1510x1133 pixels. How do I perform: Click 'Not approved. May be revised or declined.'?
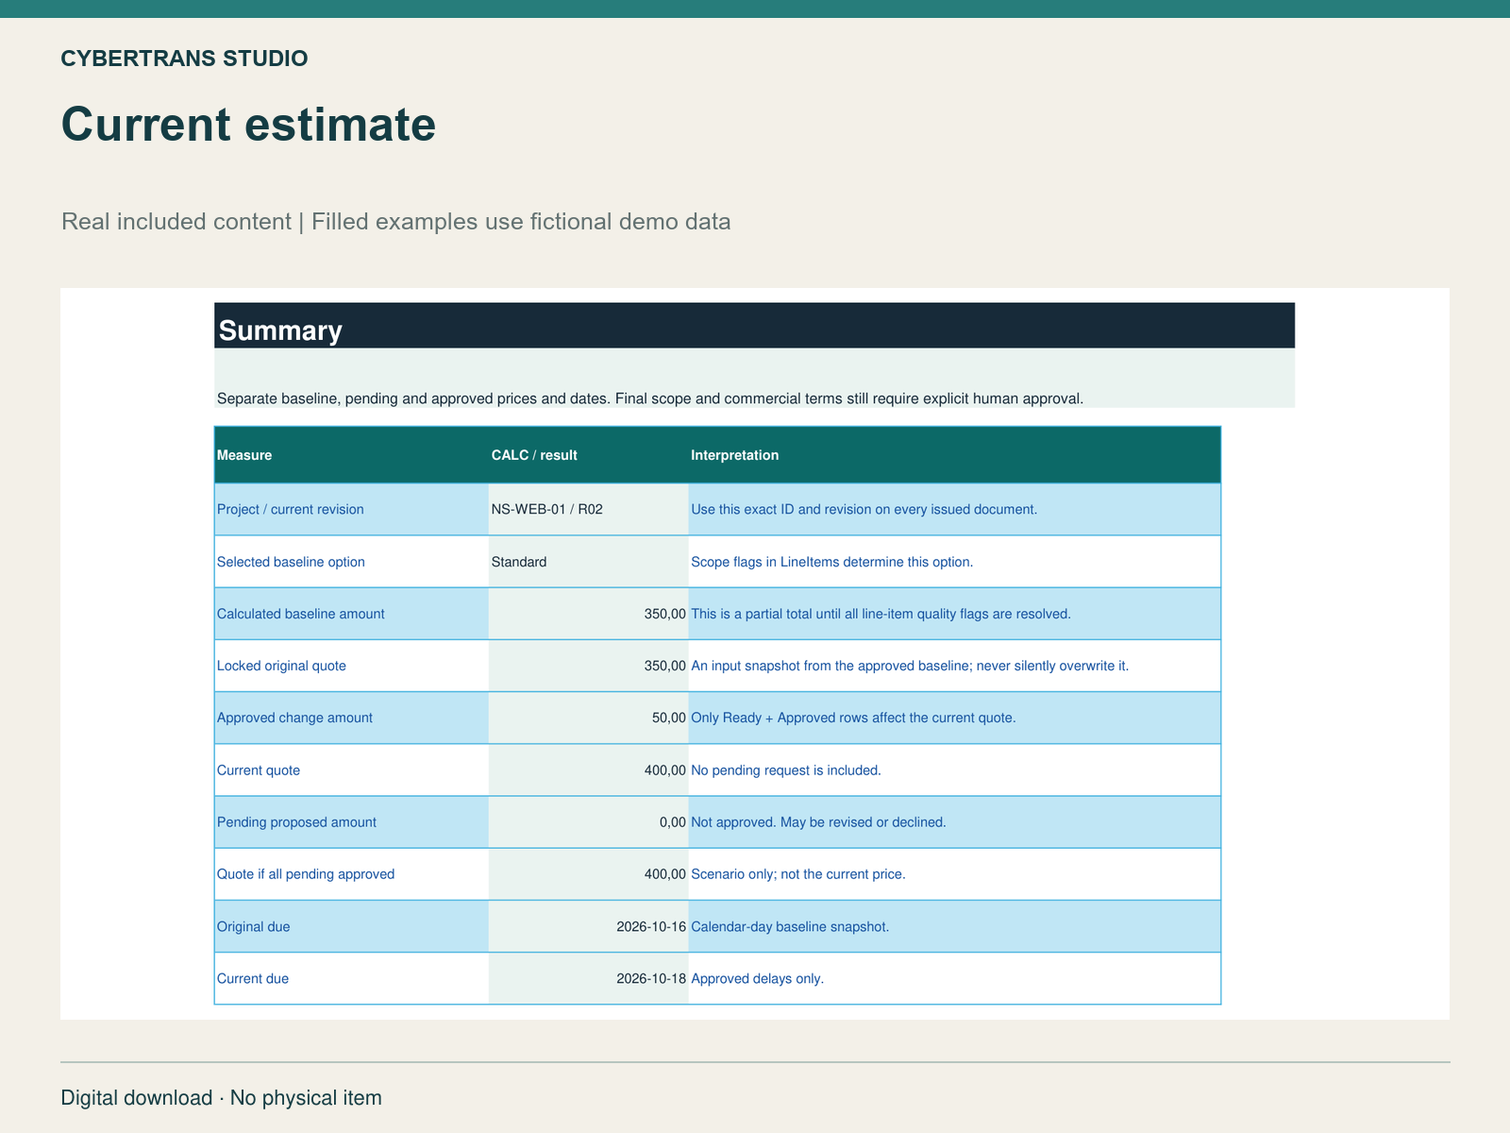(x=818, y=822)
